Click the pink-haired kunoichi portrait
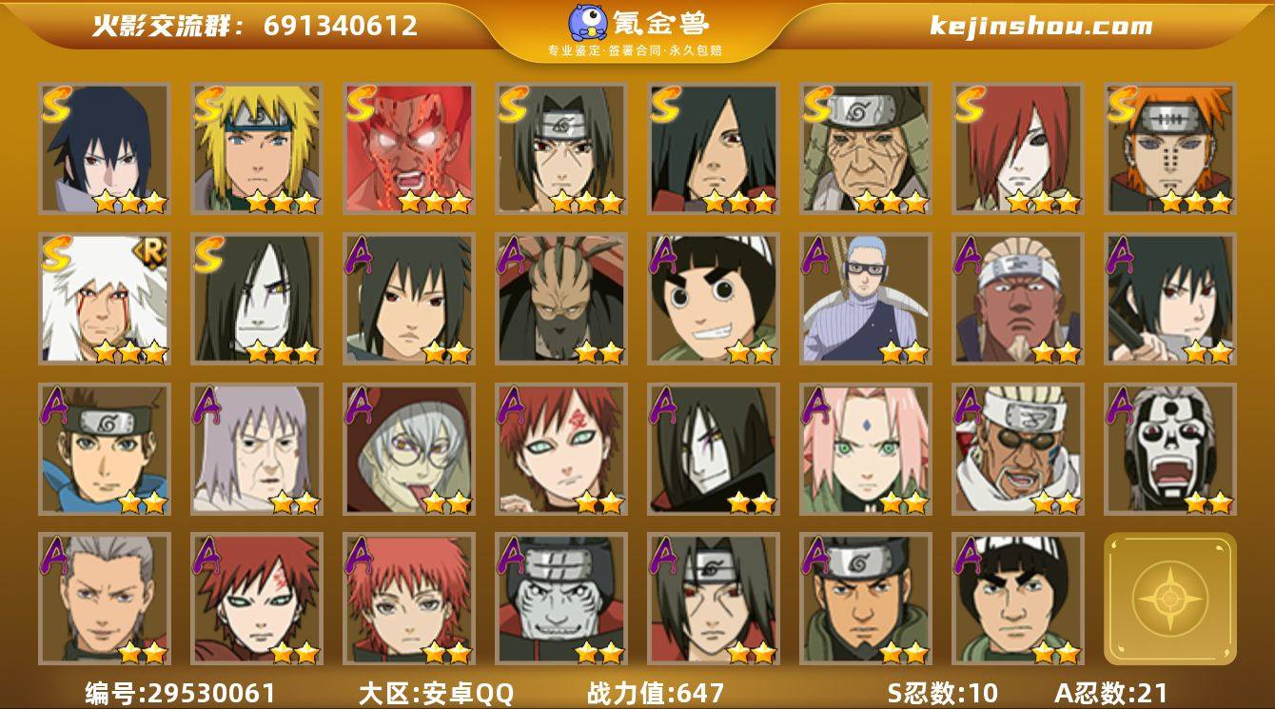The width and height of the screenshot is (1275, 709). tap(866, 449)
